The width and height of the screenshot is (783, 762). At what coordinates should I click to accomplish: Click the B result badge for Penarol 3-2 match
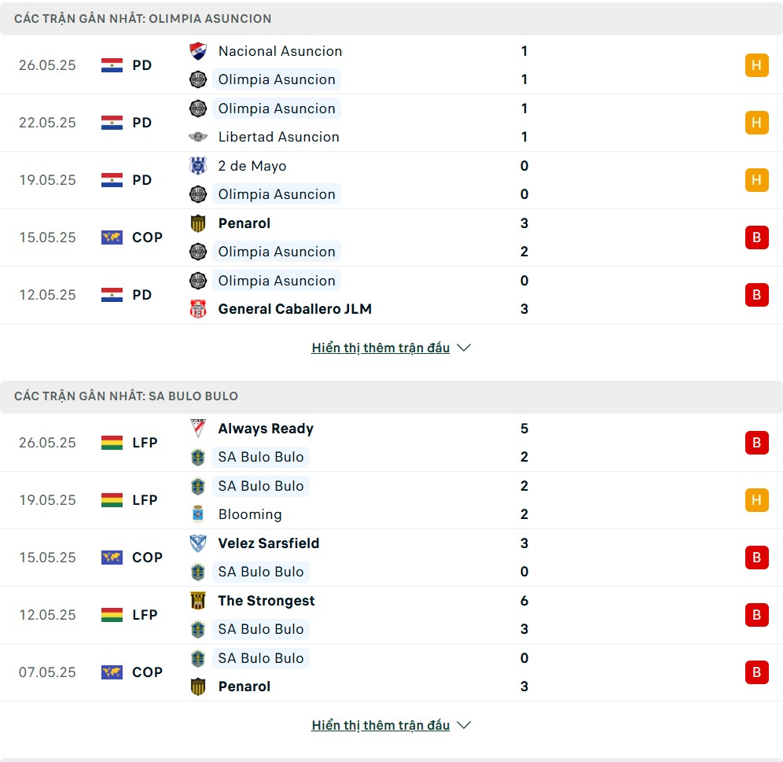[x=756, y=237]
